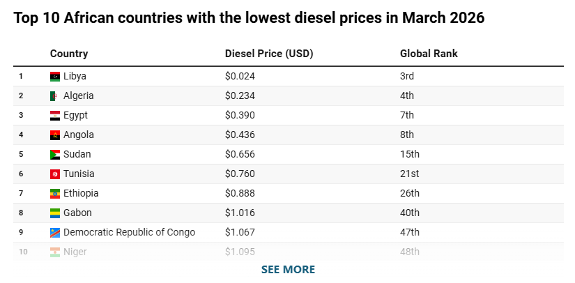
Task: Sort by Diesel Price (USD) header
Action: click(269, 54)
